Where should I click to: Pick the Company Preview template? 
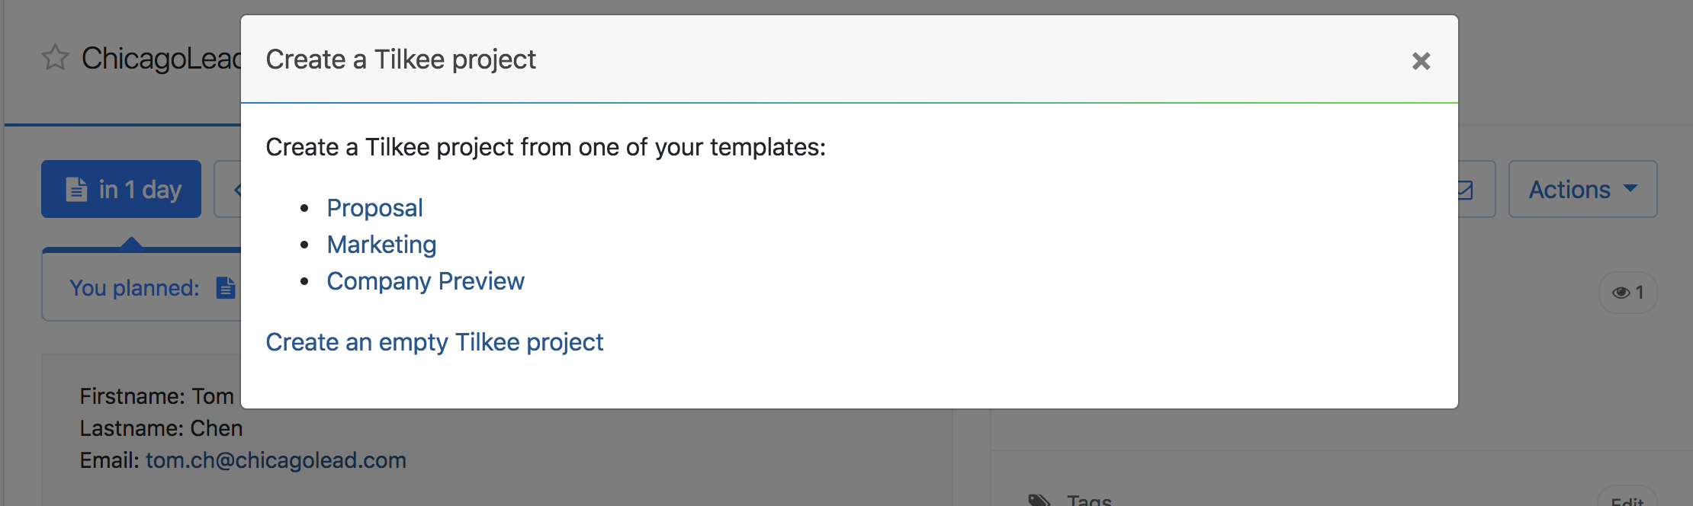coord(426,281)
